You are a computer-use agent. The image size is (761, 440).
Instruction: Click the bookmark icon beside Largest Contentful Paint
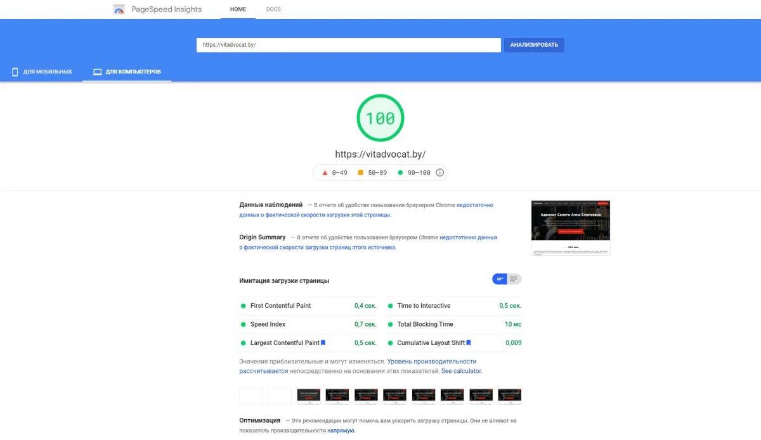(x=323, y=343)
